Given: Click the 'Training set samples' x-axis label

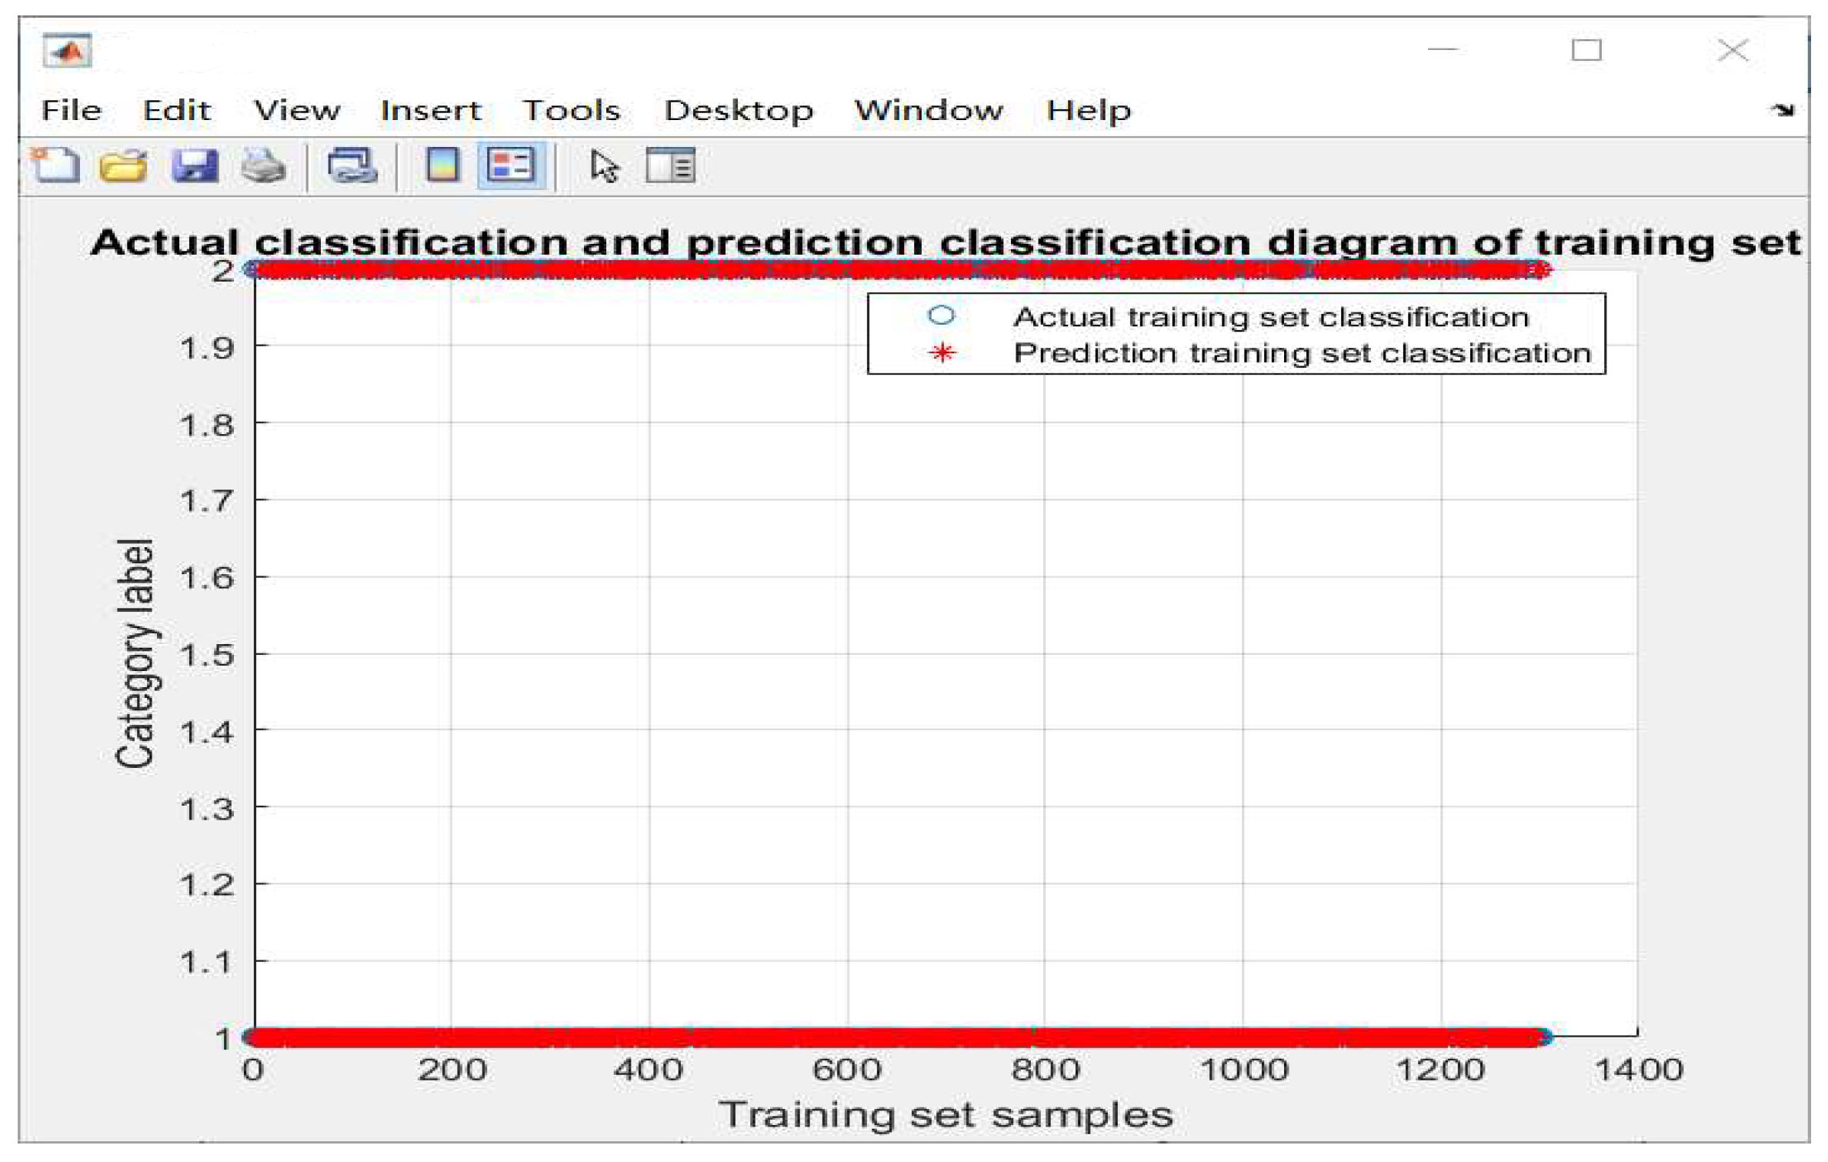Looking at the screenshot, I should 946,1115.
